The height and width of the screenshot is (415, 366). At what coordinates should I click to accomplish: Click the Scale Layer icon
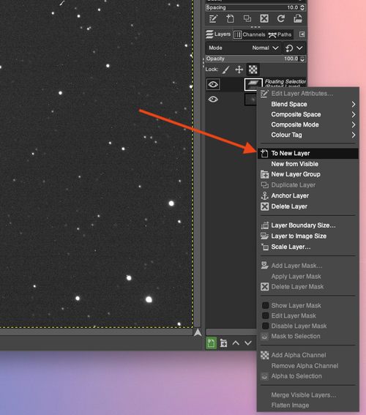[x=265, y=247]
